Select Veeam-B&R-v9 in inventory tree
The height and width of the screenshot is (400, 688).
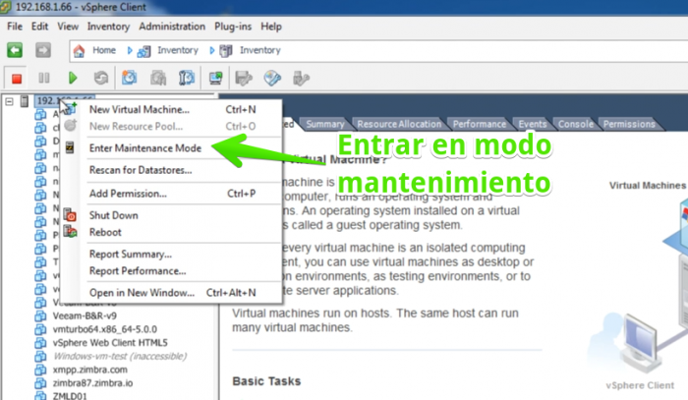[85, 315]
